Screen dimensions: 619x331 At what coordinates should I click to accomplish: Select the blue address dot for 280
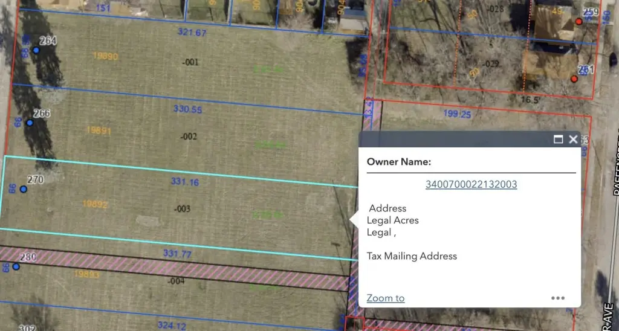tap(16, 266)
